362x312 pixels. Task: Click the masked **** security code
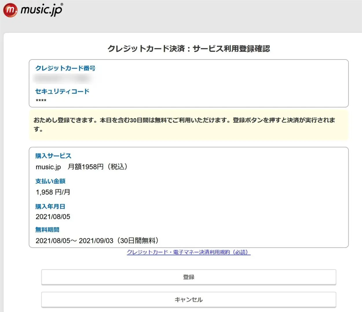tap(41, 101)
